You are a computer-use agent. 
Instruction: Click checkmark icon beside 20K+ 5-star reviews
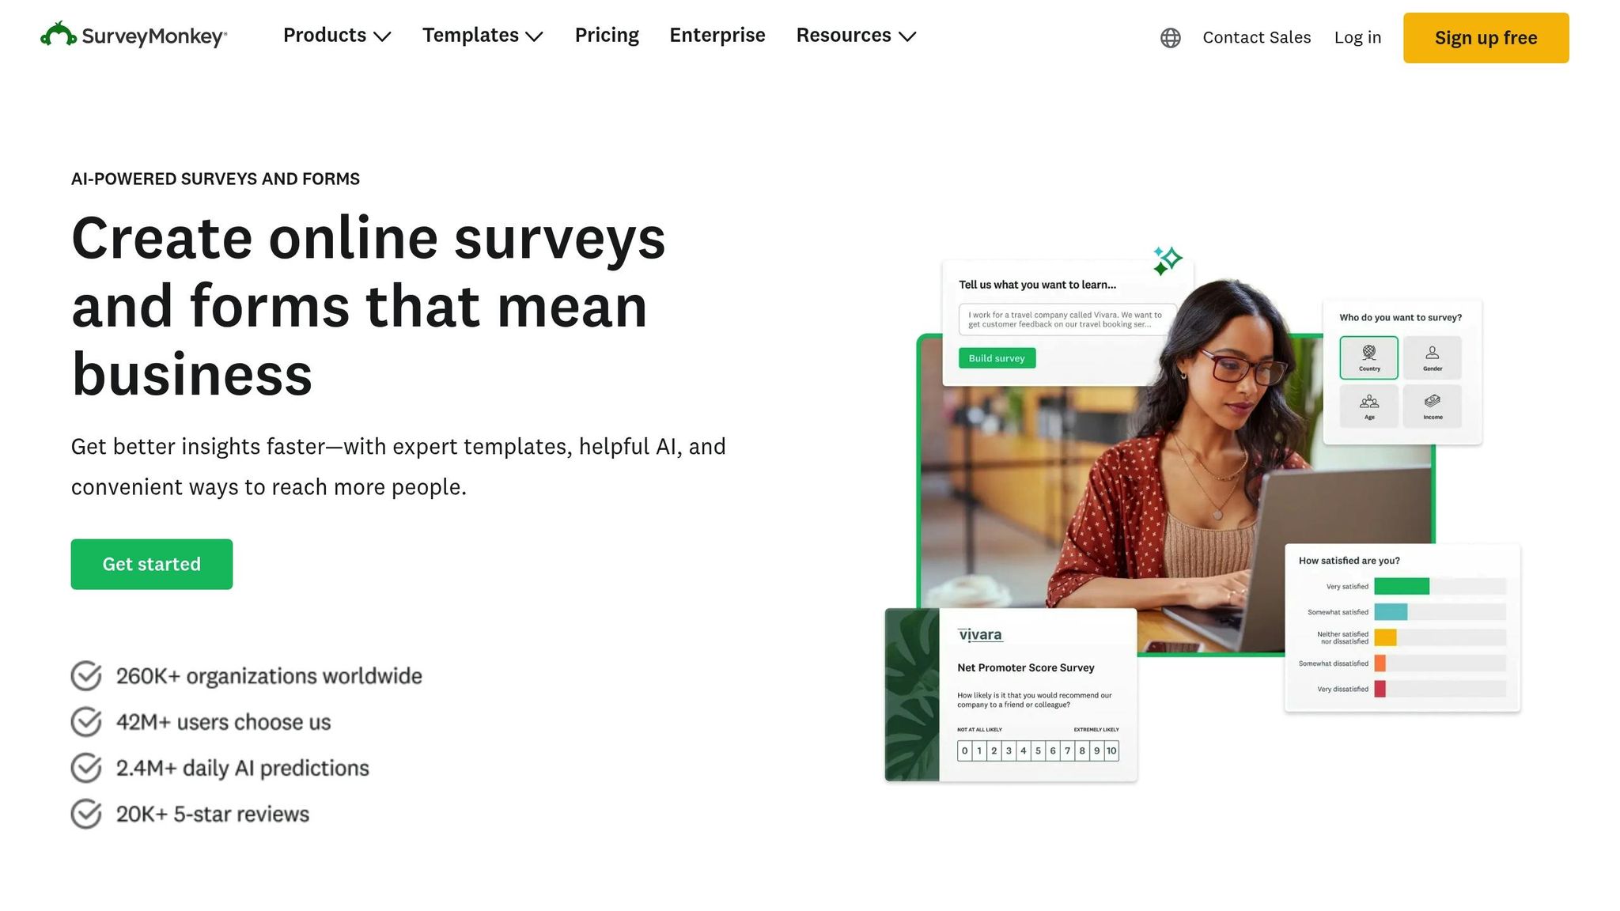pos(86,814)
